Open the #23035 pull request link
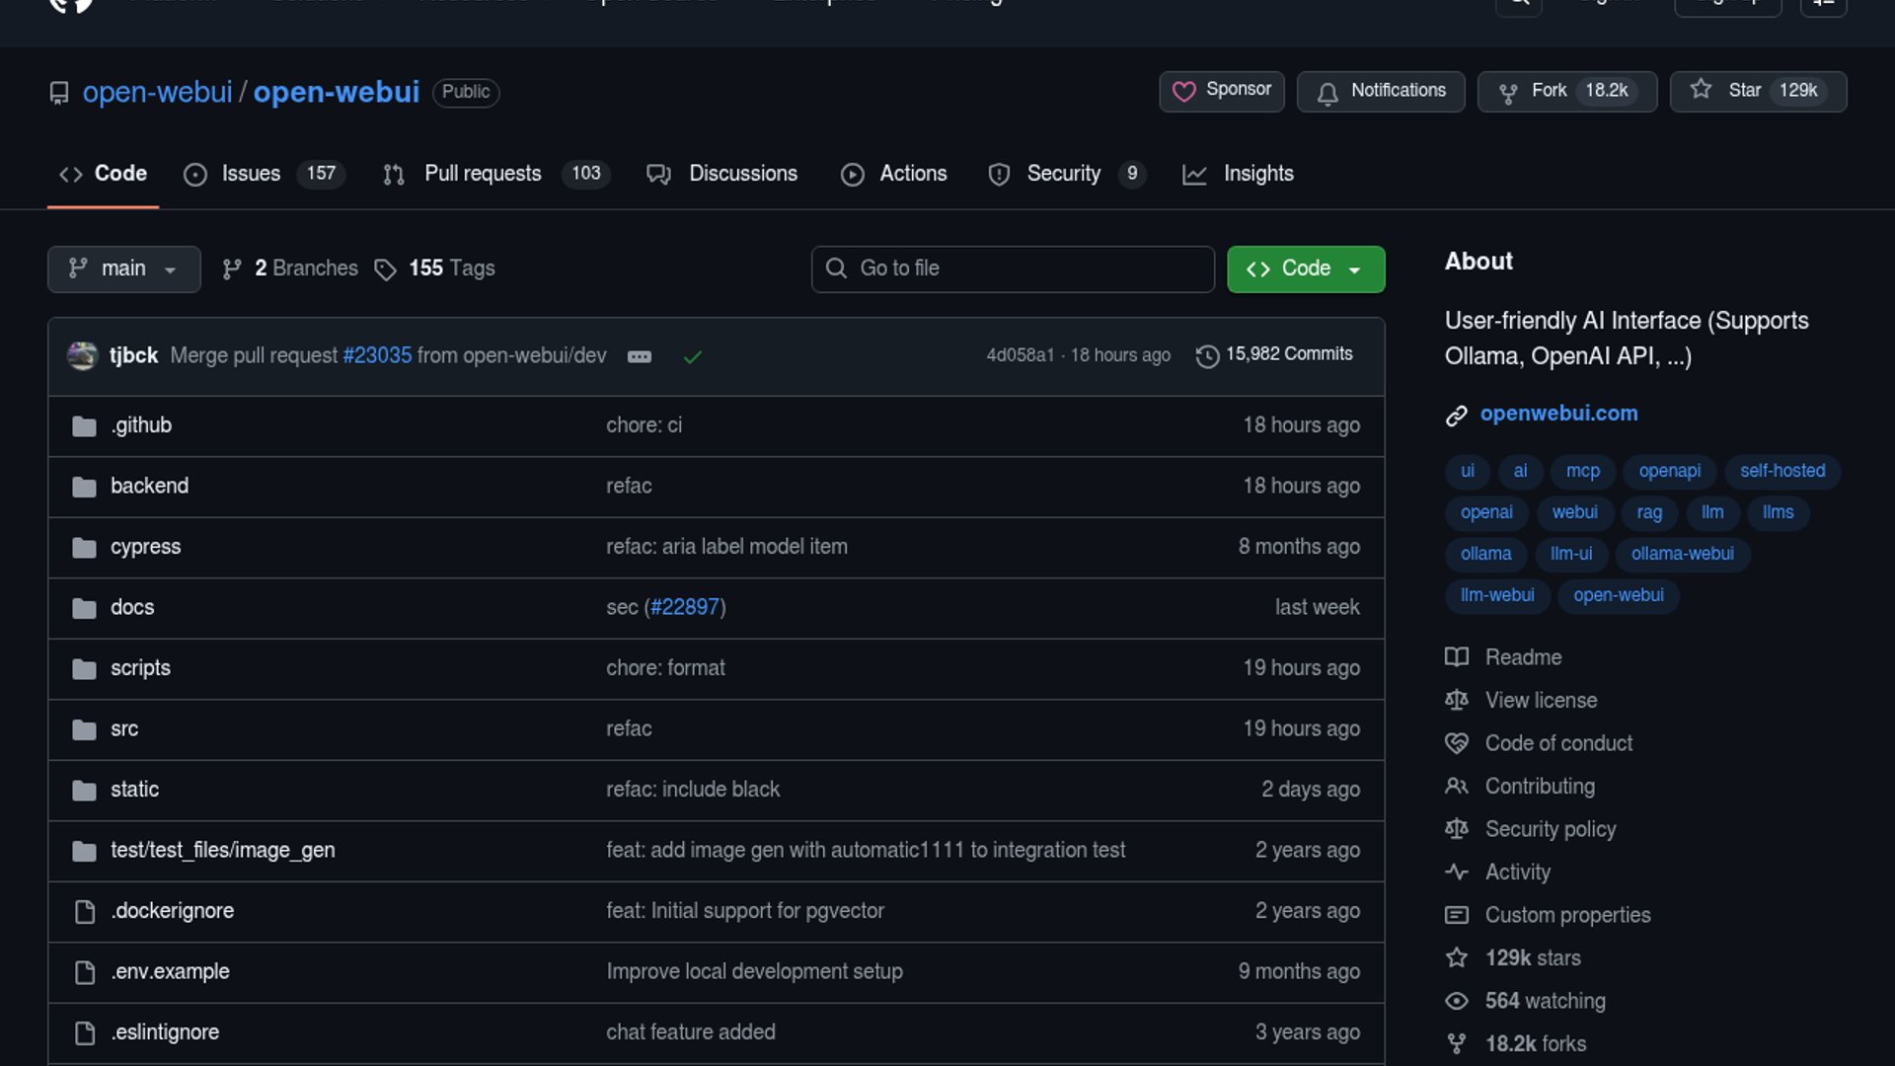 point(377,355)
